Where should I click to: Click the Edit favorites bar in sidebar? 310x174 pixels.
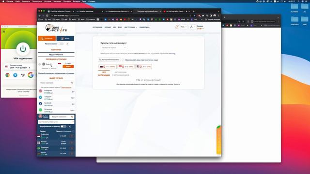pos(56,55)
